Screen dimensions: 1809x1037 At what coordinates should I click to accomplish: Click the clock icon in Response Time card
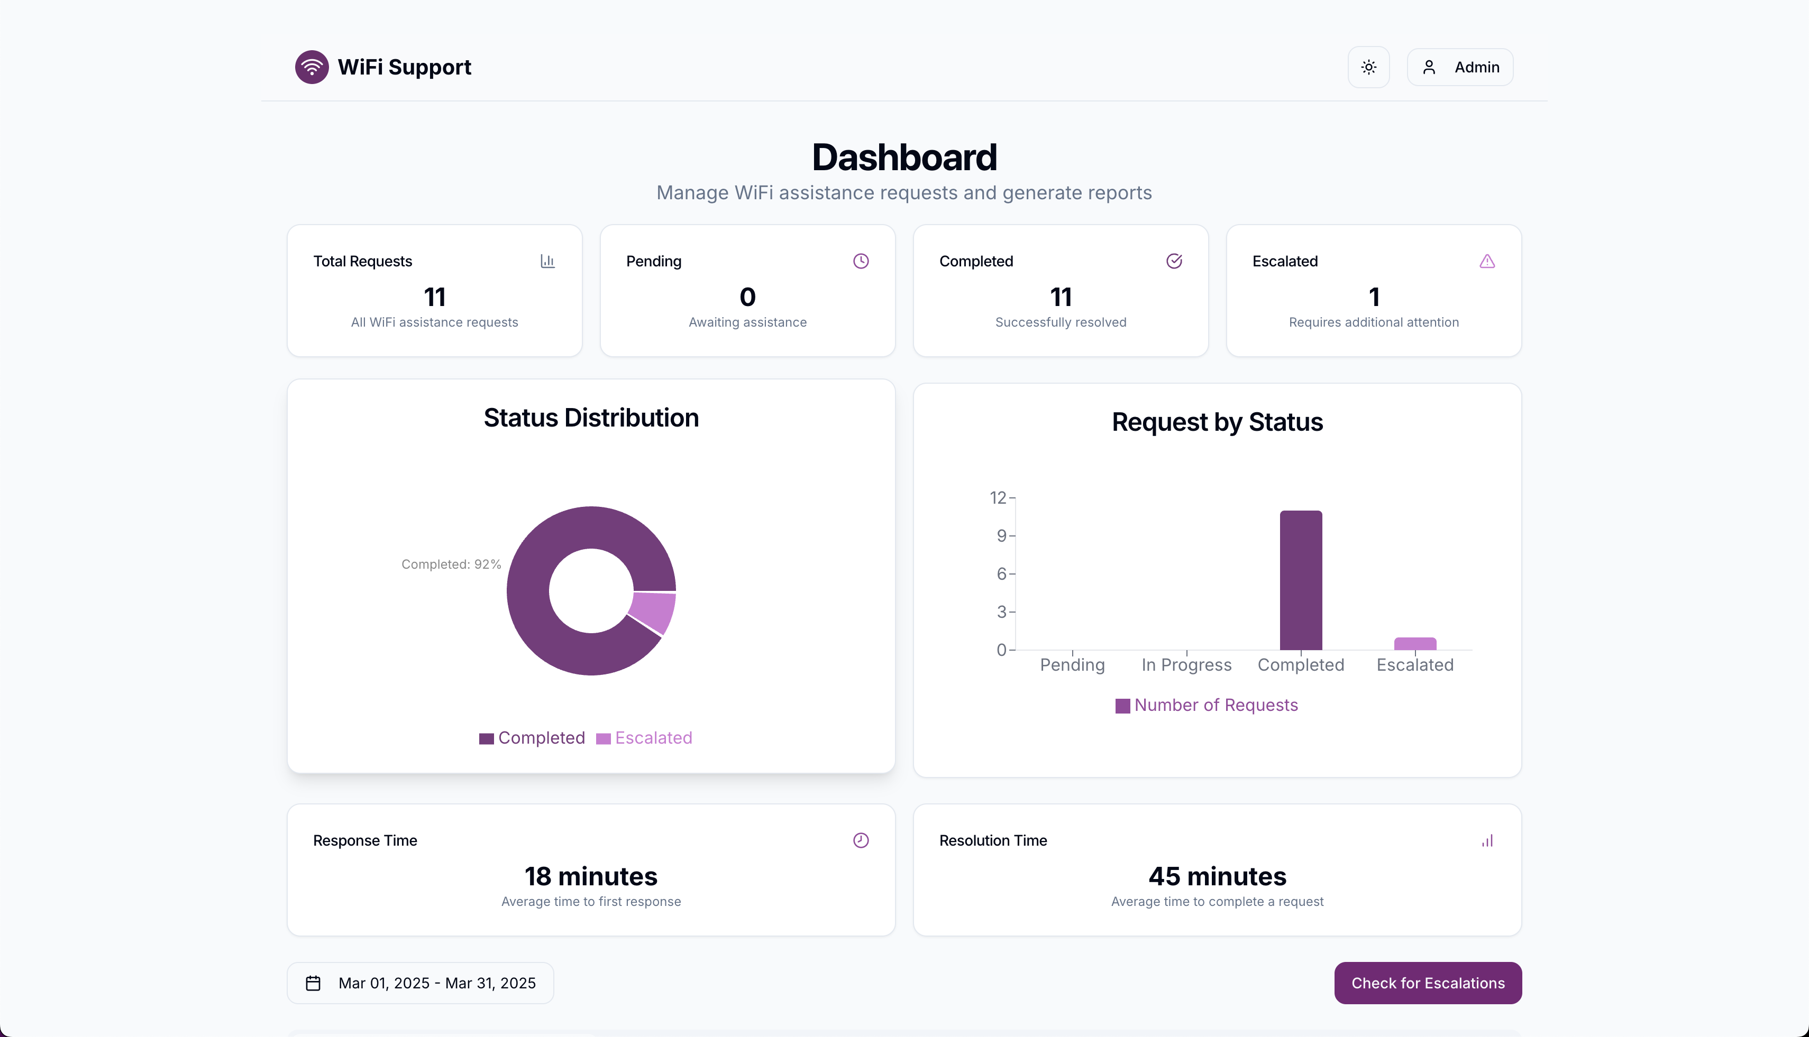(860, 840)
